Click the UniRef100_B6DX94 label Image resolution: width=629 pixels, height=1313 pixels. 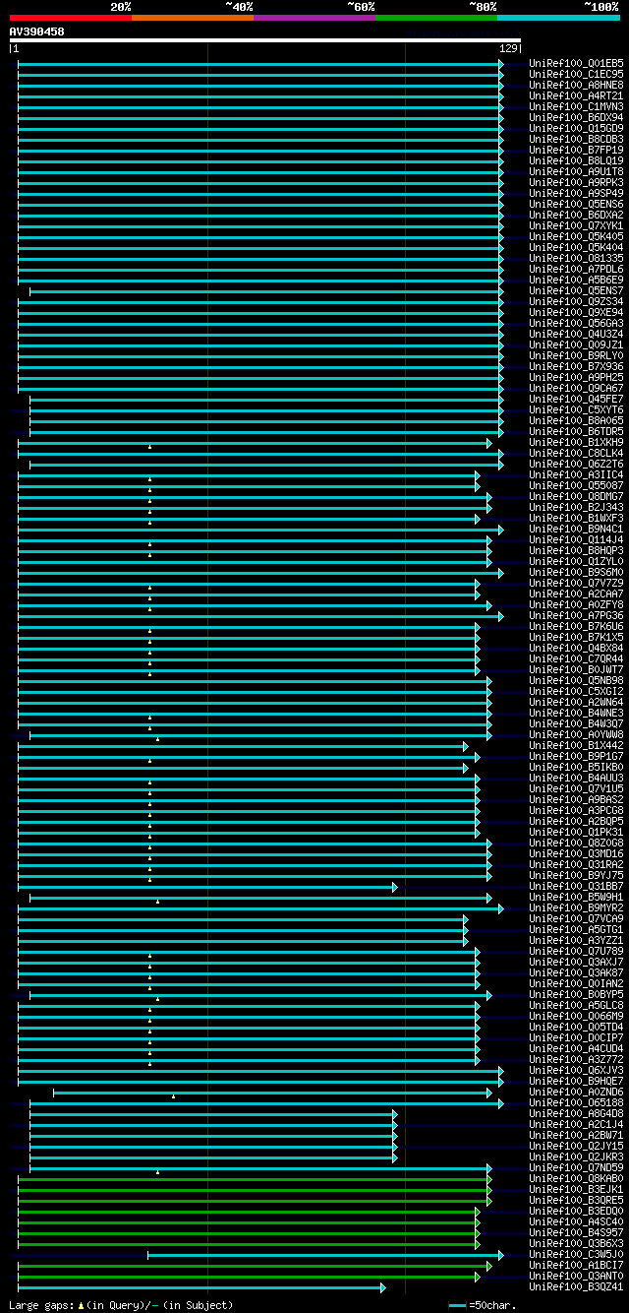576,118
